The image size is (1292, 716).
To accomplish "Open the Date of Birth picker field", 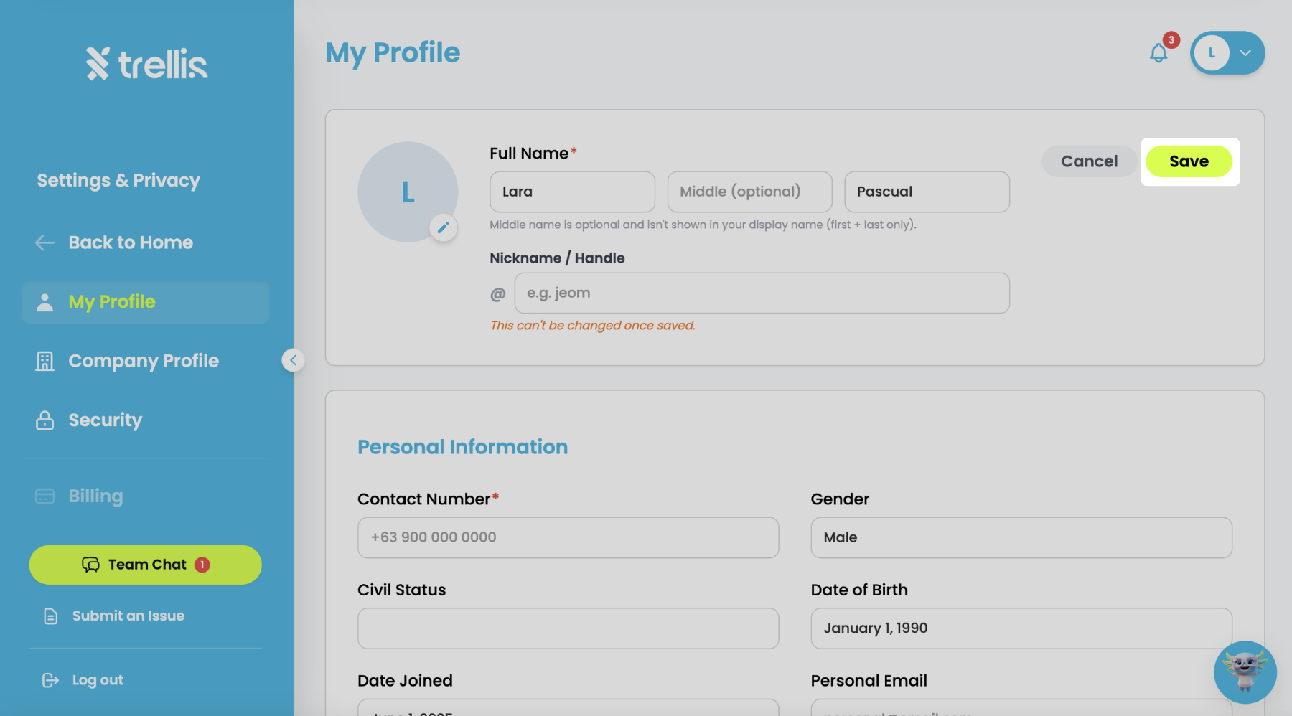I will pos(1021,628).
